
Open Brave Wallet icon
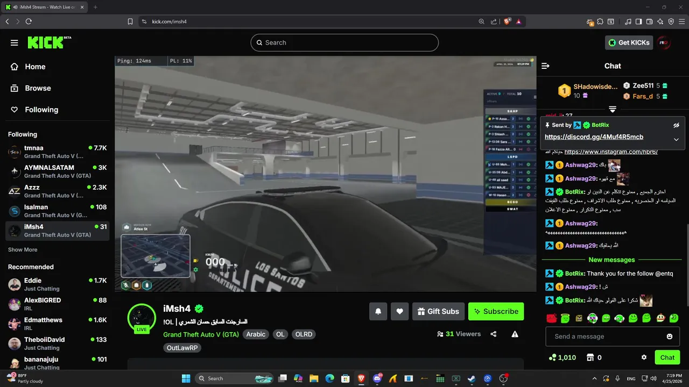click(650, 21)
